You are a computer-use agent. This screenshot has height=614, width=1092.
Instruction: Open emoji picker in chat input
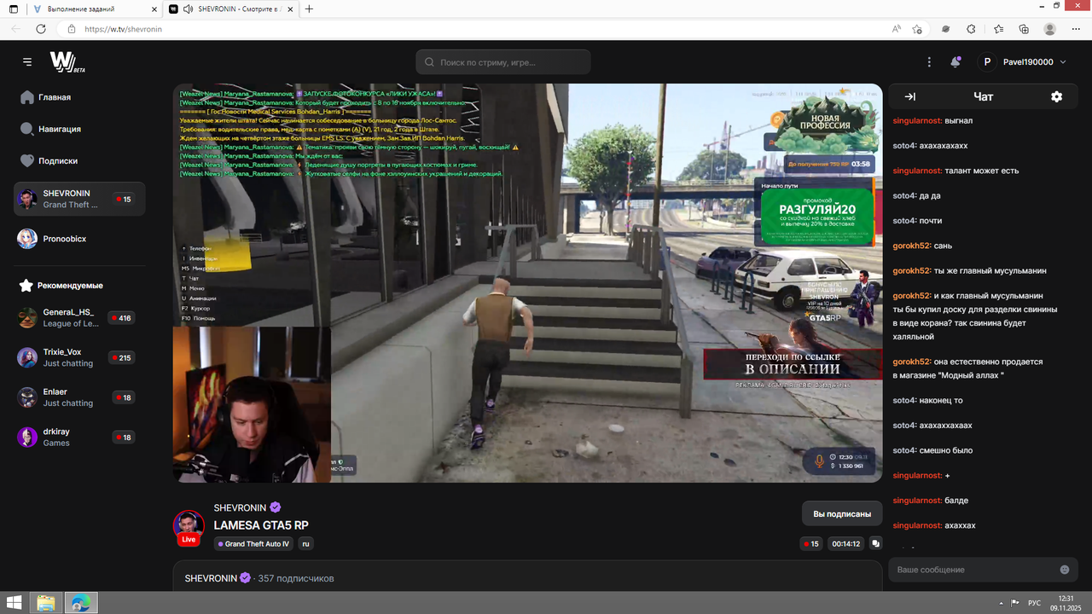pyautogui.click(x=1065, y=570)
